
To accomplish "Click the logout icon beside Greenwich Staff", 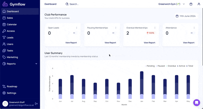I will click(36, 104).
